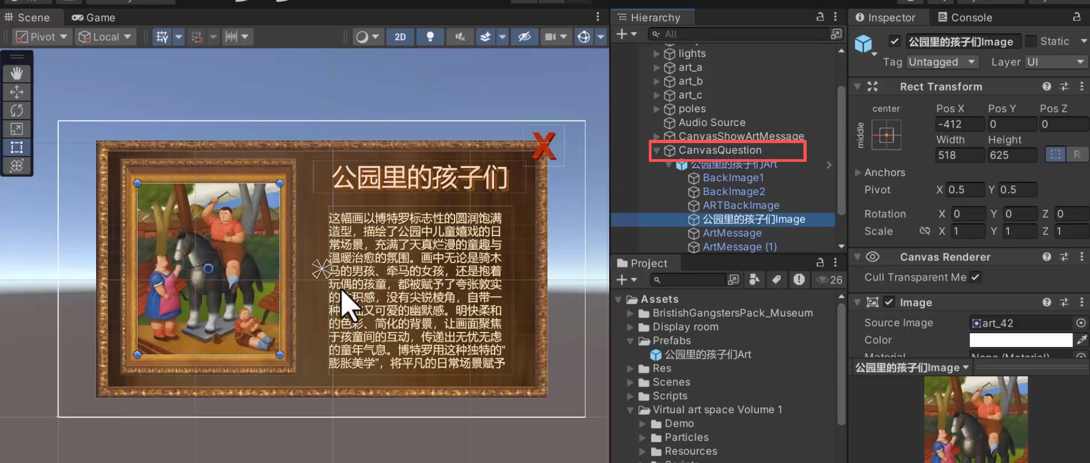Image resolution: width=1090 pixels, height=463 pixels.
Task: Click red X close button in scene
Action: pos(543,146)
